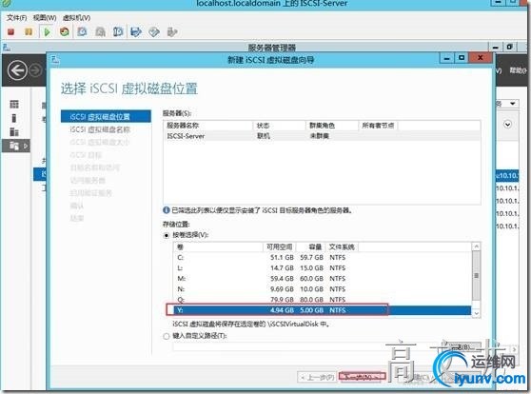Click the Server Manager back arrow
Viewport: 531px width, 394px height.
point(17,70)
